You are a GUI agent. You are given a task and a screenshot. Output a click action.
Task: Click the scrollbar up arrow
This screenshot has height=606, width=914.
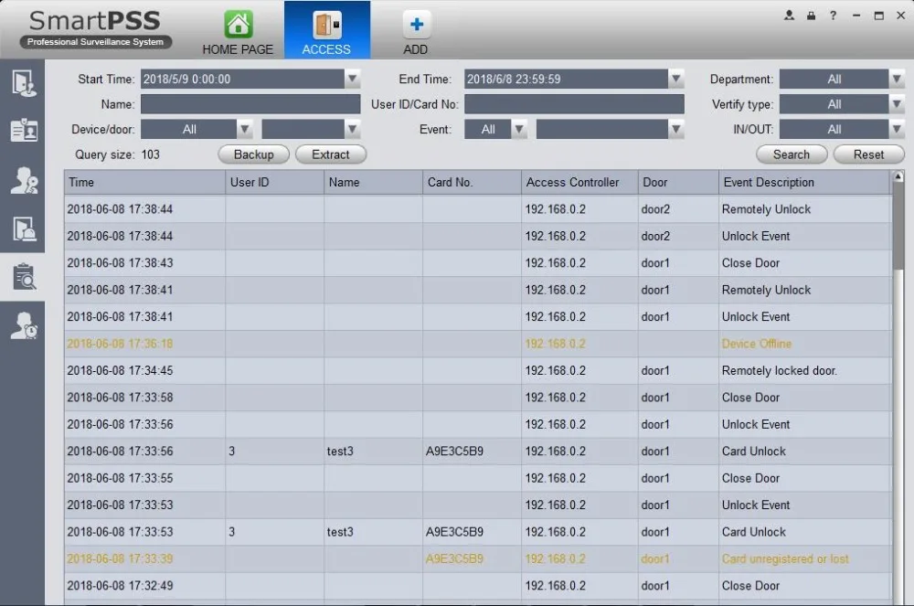point(898,176)
